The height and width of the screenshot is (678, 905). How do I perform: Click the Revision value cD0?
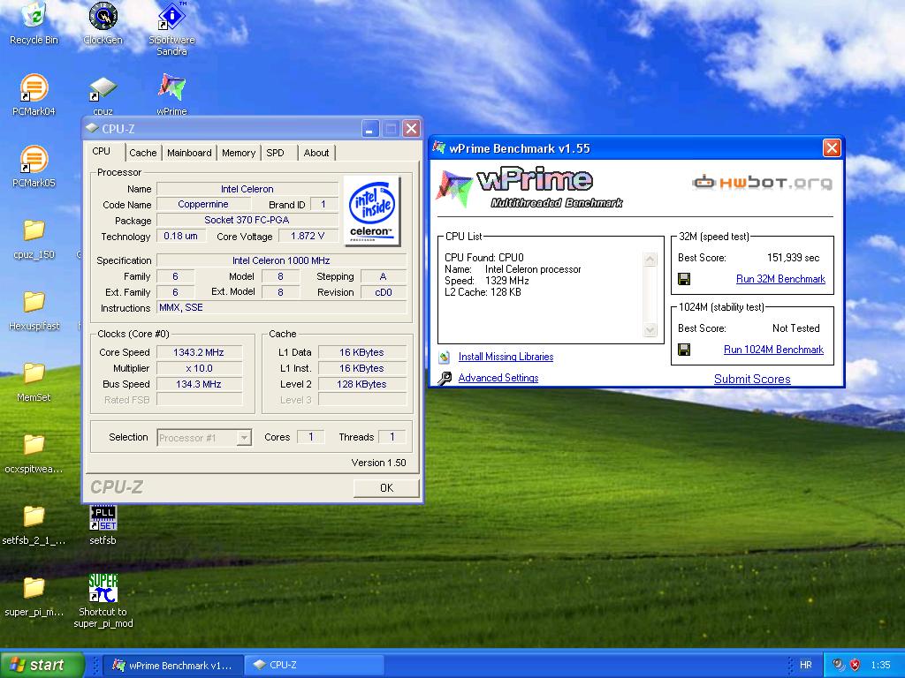(x=384, y=292)
